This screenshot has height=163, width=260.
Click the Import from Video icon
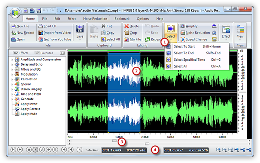coord(41,33)
